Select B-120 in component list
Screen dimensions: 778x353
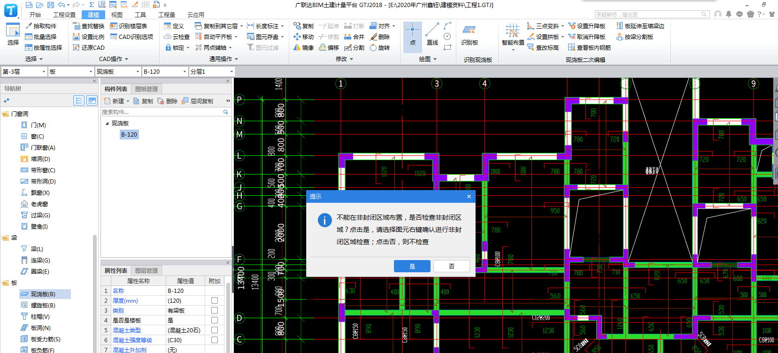[x=129, y=135]
